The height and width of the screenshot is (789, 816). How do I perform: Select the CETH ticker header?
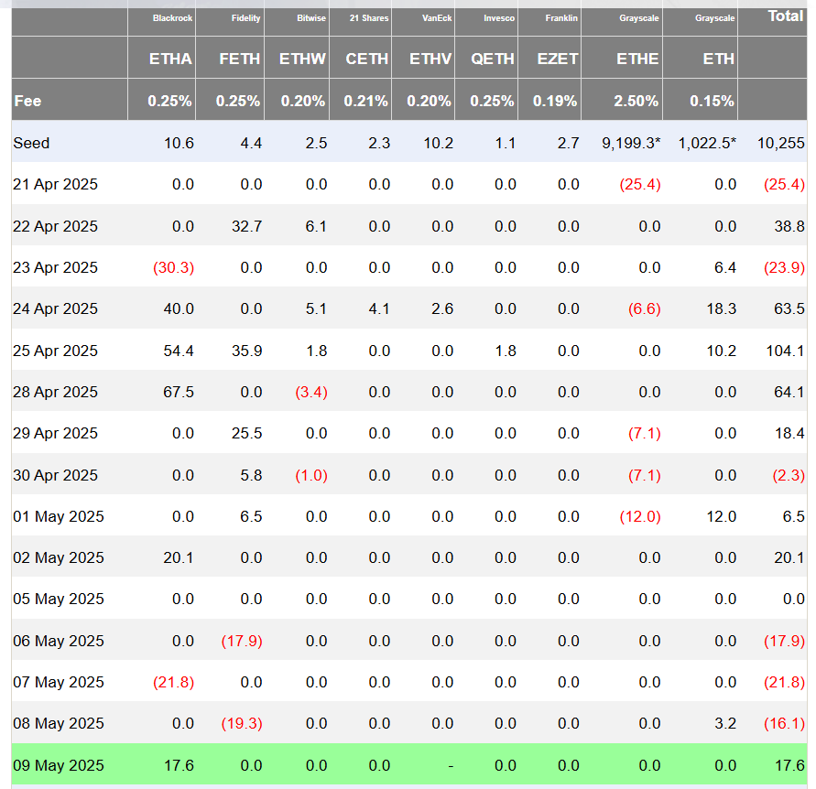[x=367, y=59]
